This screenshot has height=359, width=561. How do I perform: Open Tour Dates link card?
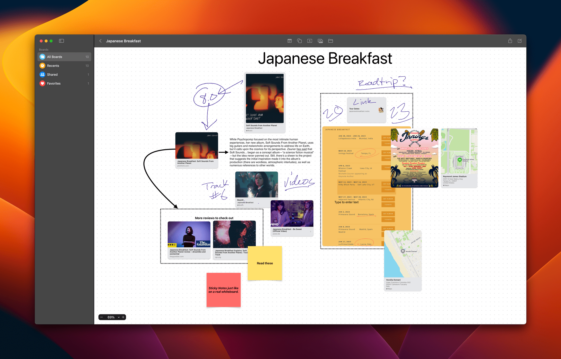tap(367, 110)
